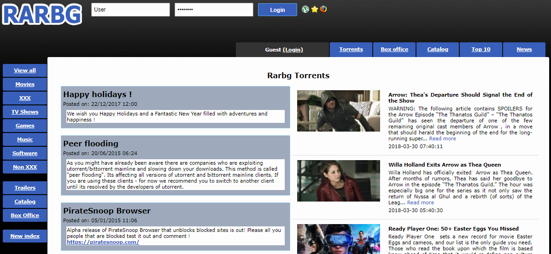Click the Ready Player One thumbnail
This screenshot has height=254, width=551.
tap(339, 239)
